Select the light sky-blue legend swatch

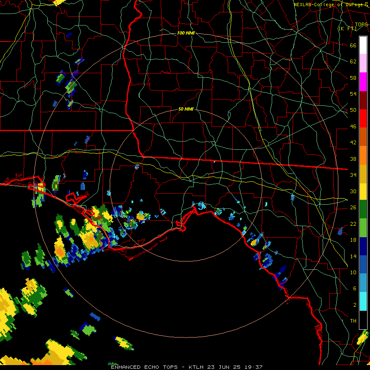[x=363, y=283]
